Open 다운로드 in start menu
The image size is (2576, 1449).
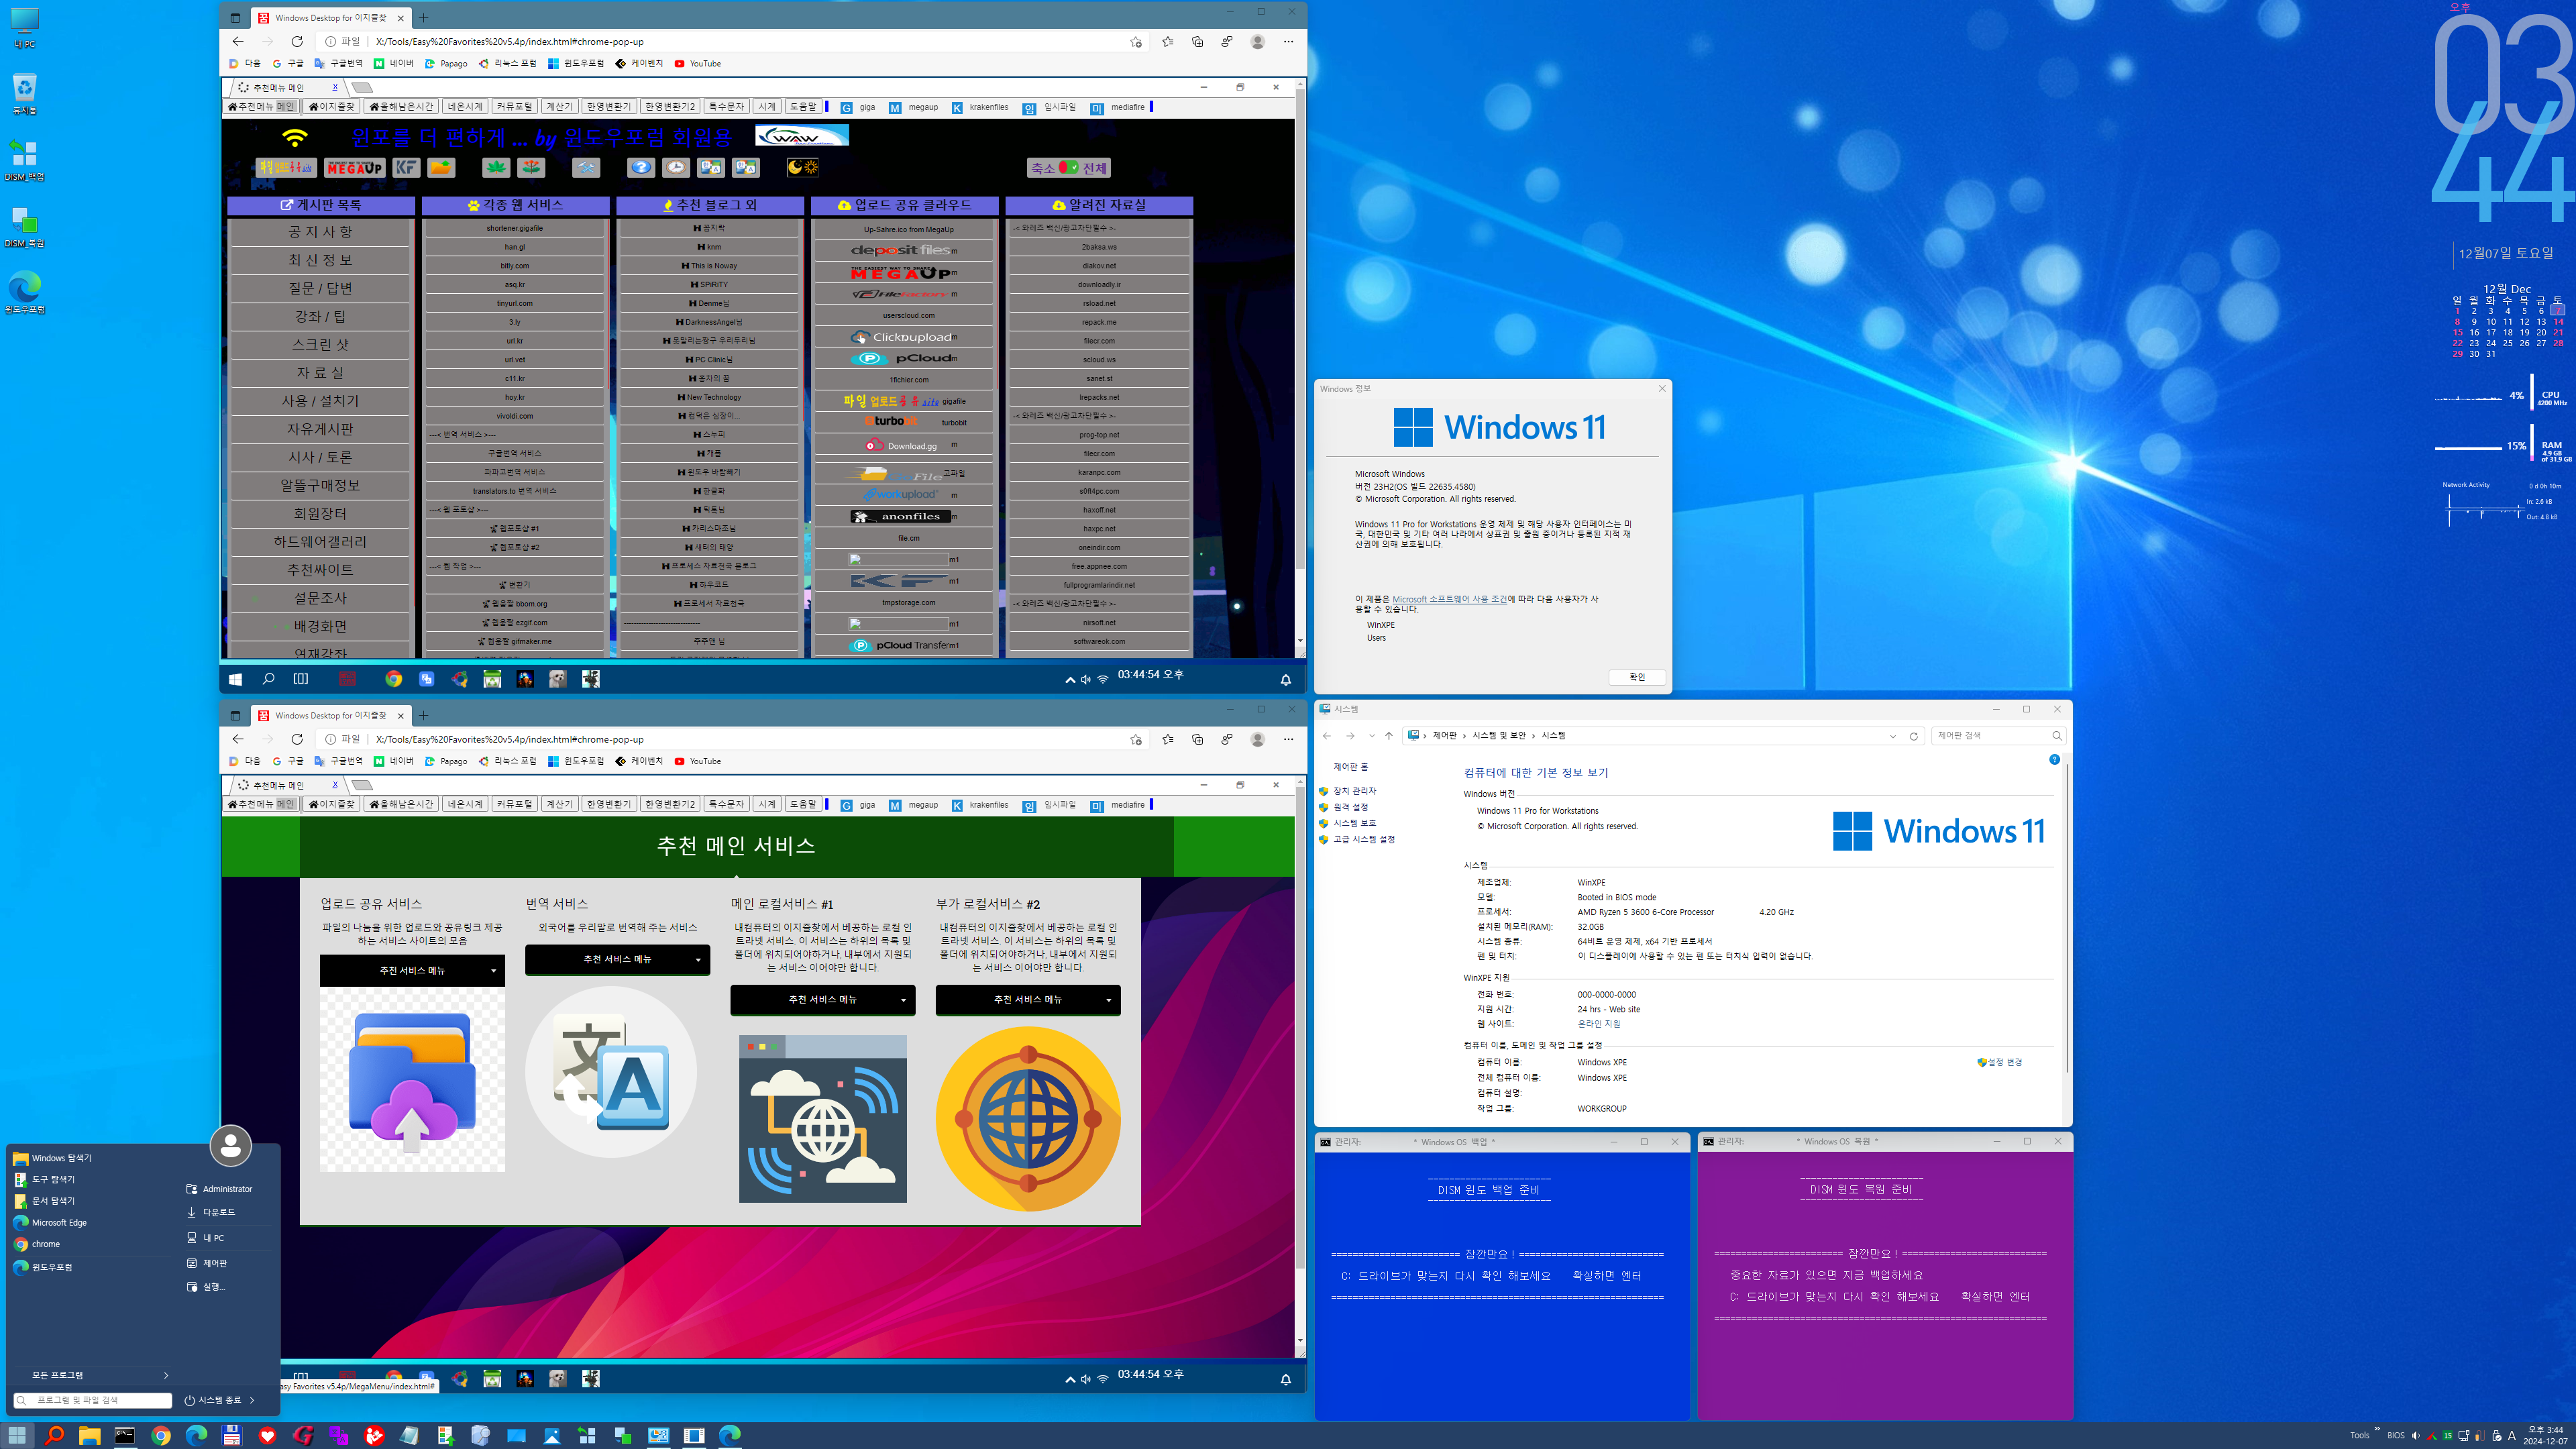tap(211, 1212)
